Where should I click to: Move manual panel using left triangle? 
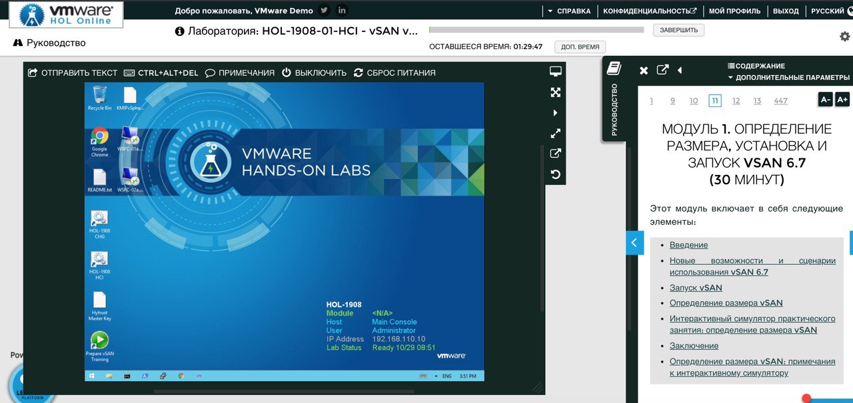[680, 70]
